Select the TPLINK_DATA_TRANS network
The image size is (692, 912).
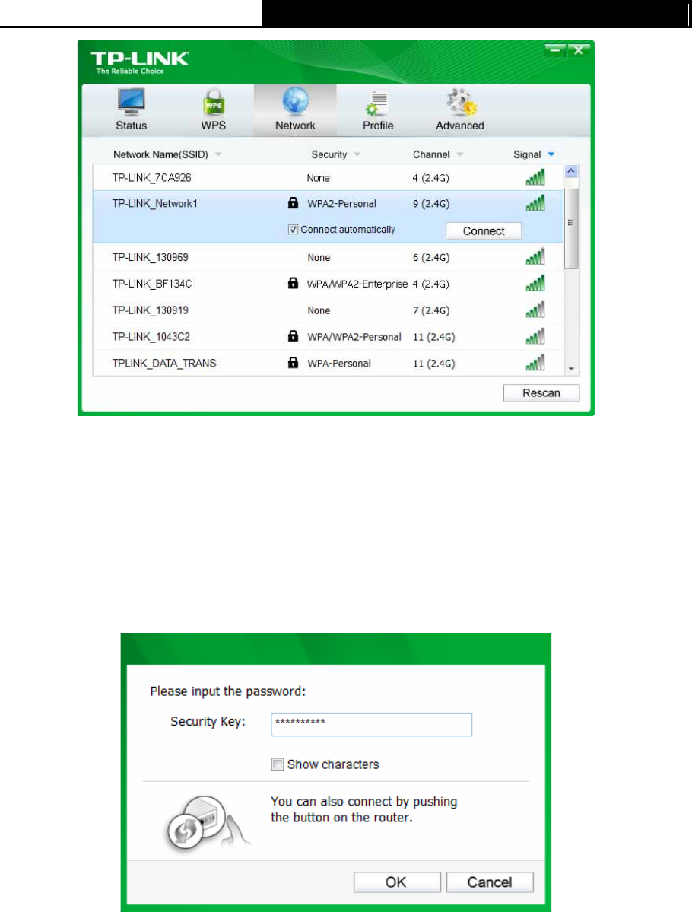tap(328, 363)
